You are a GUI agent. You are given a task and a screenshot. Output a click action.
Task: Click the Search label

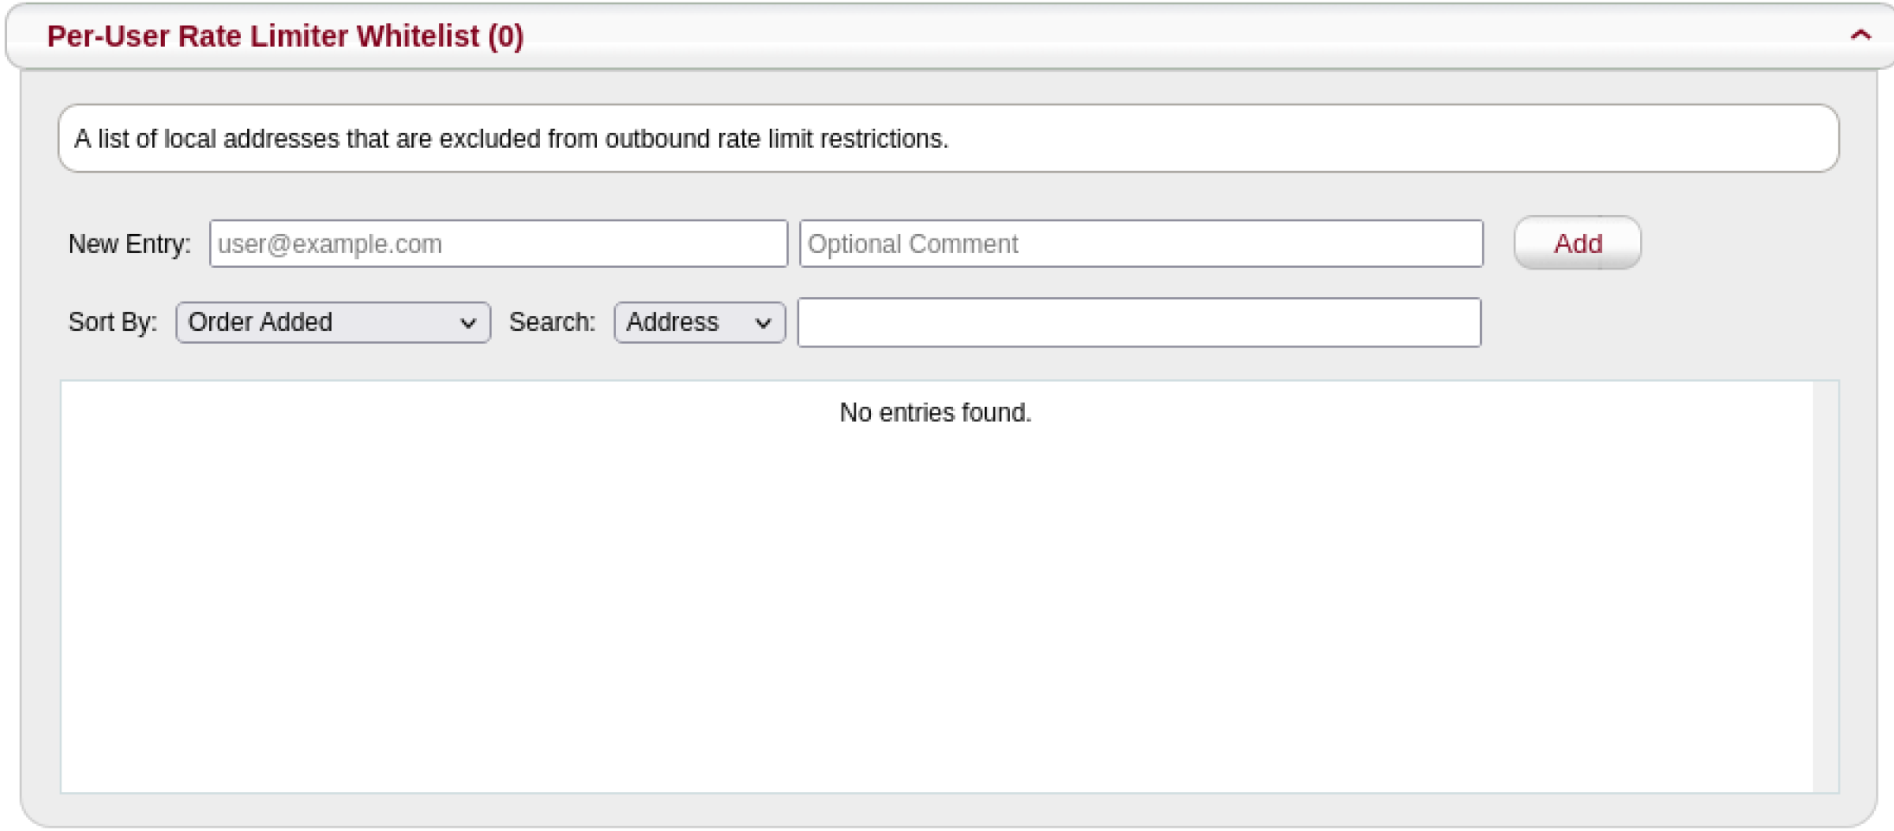pyautogui.click(x=552, y=322)
